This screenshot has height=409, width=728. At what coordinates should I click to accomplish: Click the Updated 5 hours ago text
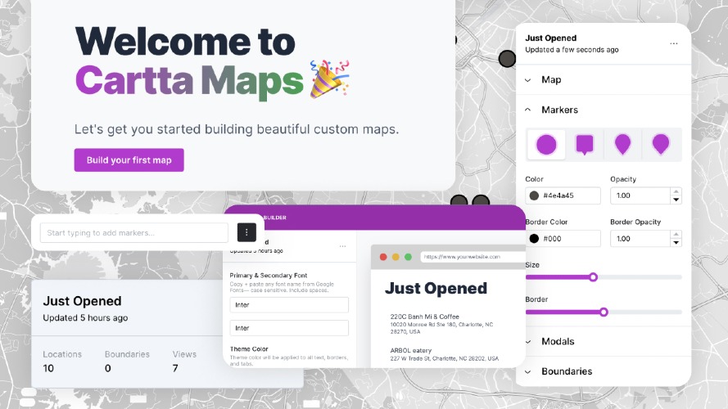pos(85,317)
